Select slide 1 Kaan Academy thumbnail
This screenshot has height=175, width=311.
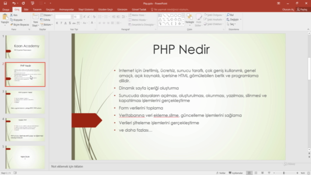[25, 47]
